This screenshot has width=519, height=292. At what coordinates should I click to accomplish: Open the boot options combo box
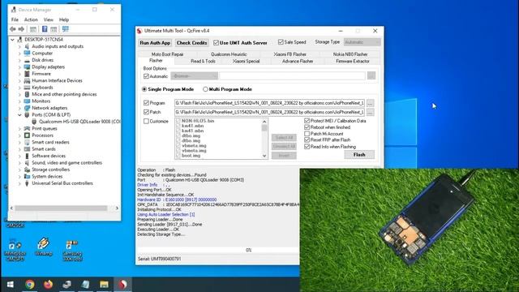(x=195, y=76)
